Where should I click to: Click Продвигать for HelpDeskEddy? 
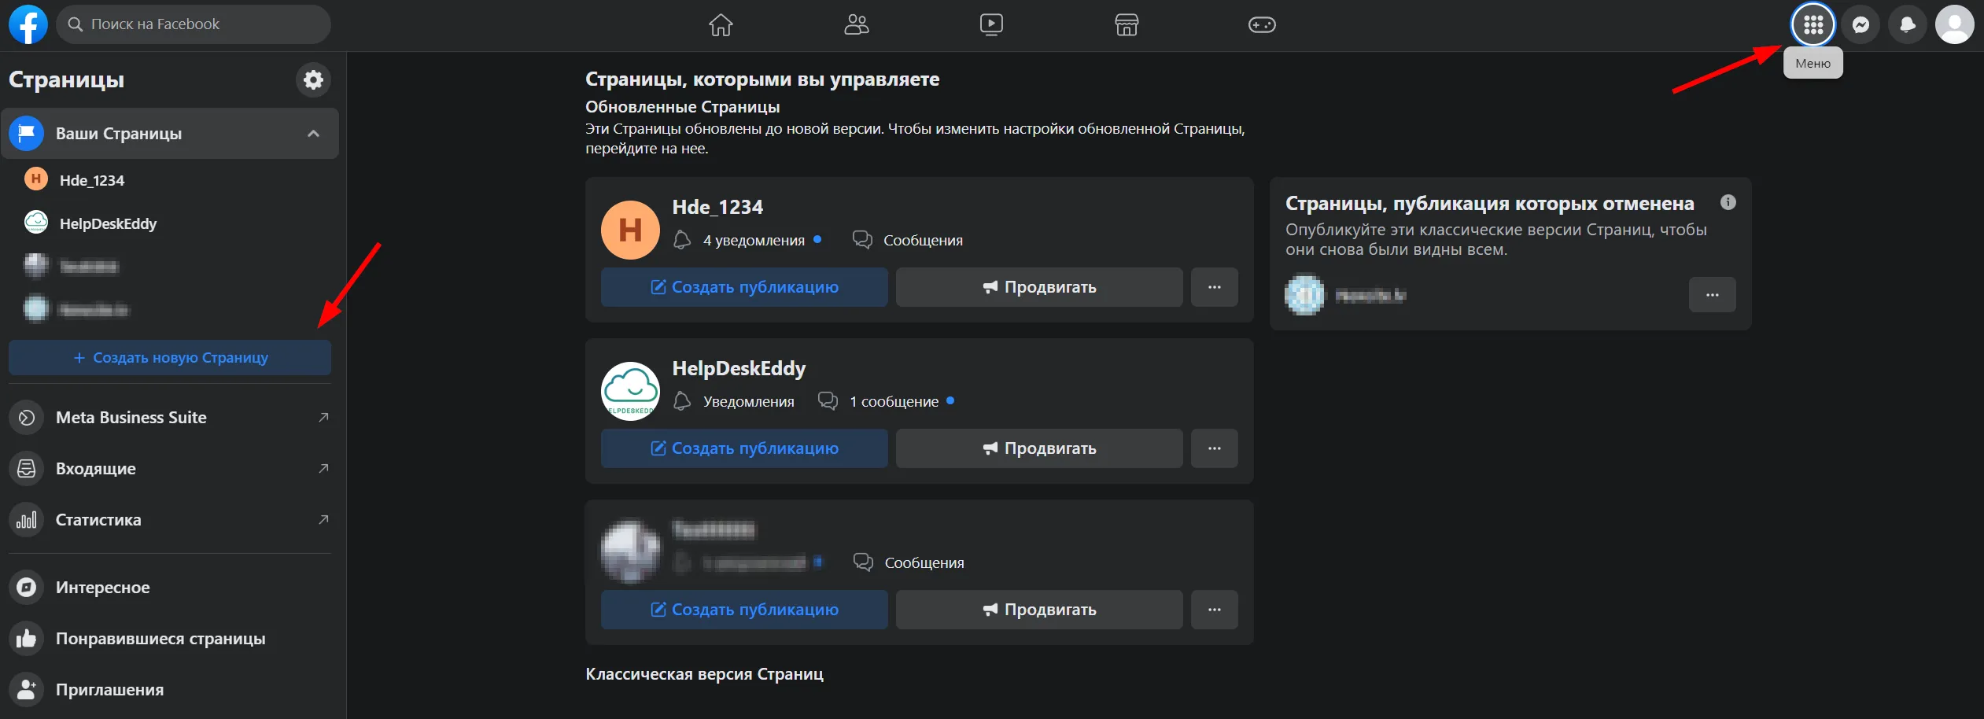tap(1039, 448)
